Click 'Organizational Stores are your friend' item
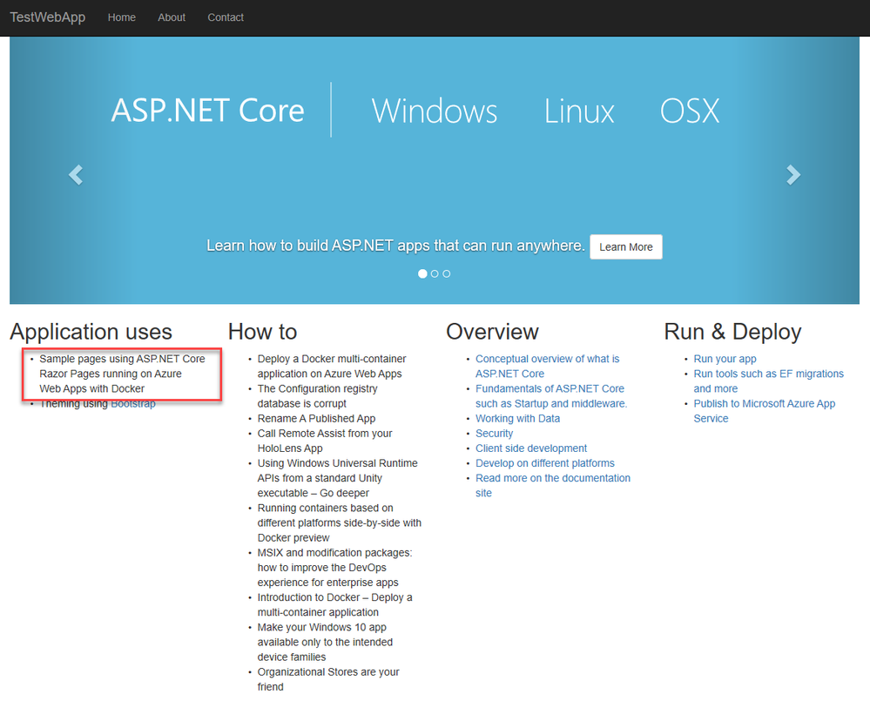 pos(328,679)
